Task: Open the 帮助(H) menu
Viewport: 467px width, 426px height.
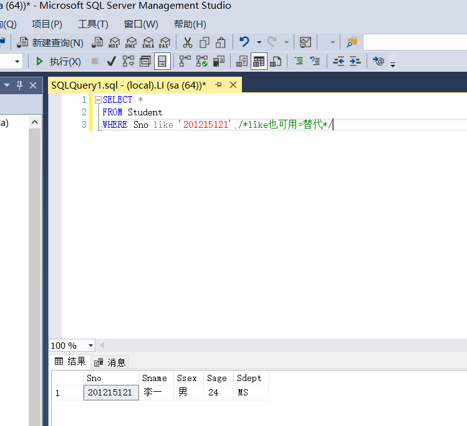Action: pyautogui.click(x=190, y=24)
